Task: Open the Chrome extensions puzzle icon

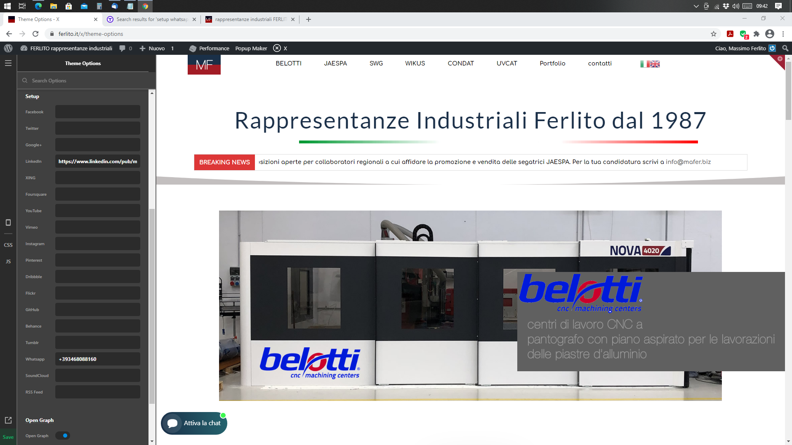Action: click(x=757, y=34)
